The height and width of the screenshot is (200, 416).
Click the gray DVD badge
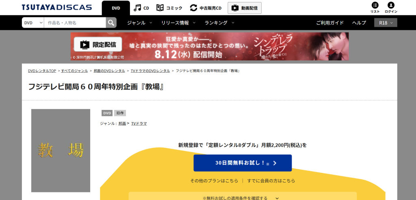coord(107,113)
